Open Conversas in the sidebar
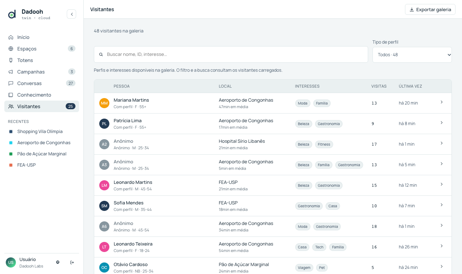Image resolution: width=462 pixels, height=274 pixels. point(42,83)
